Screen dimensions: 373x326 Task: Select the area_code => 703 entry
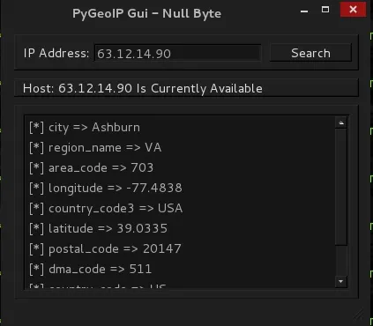(x=91, y=168)
